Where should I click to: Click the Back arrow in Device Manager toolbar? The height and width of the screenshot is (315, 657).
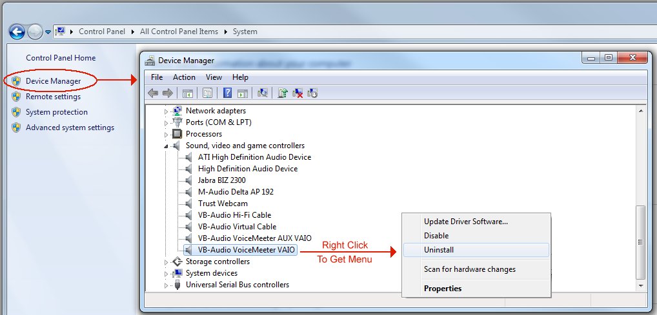click(x=153, y=93)
